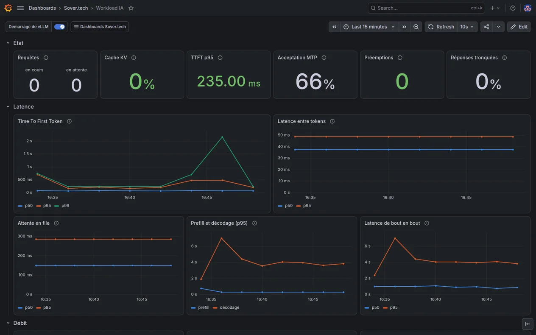The height and width of the screenshot is (335, 536).
Task: Click the Latence entre tokens panel title
Action: [301, 121]
